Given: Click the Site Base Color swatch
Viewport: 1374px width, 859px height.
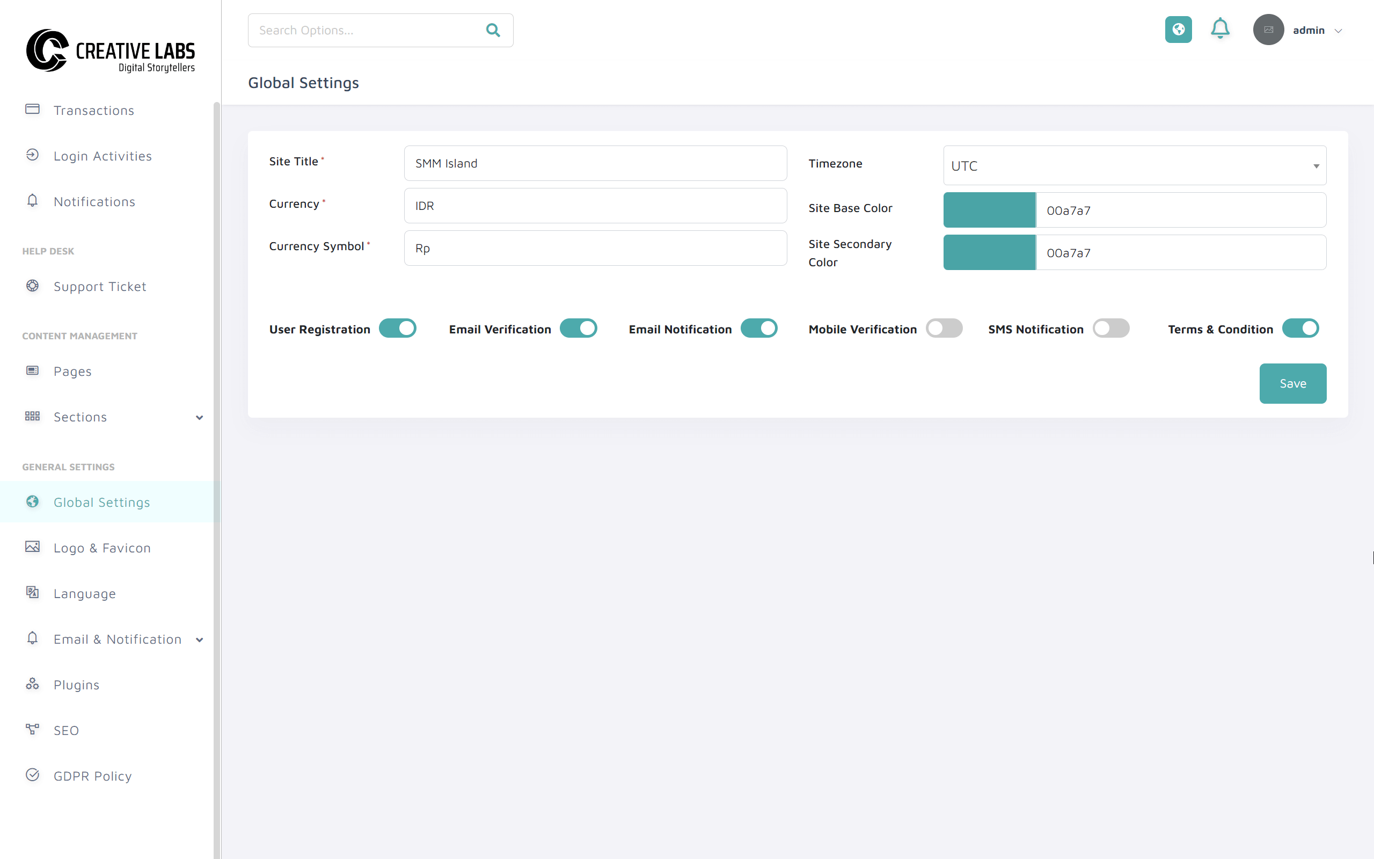Looking at the screenshot, I should tap(989, 210).
